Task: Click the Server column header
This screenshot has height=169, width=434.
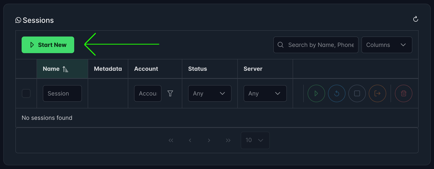Action: pos(265,69)
